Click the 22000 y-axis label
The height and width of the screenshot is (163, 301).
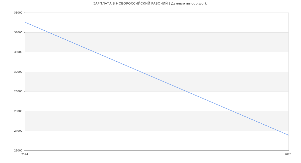(18, 150)
